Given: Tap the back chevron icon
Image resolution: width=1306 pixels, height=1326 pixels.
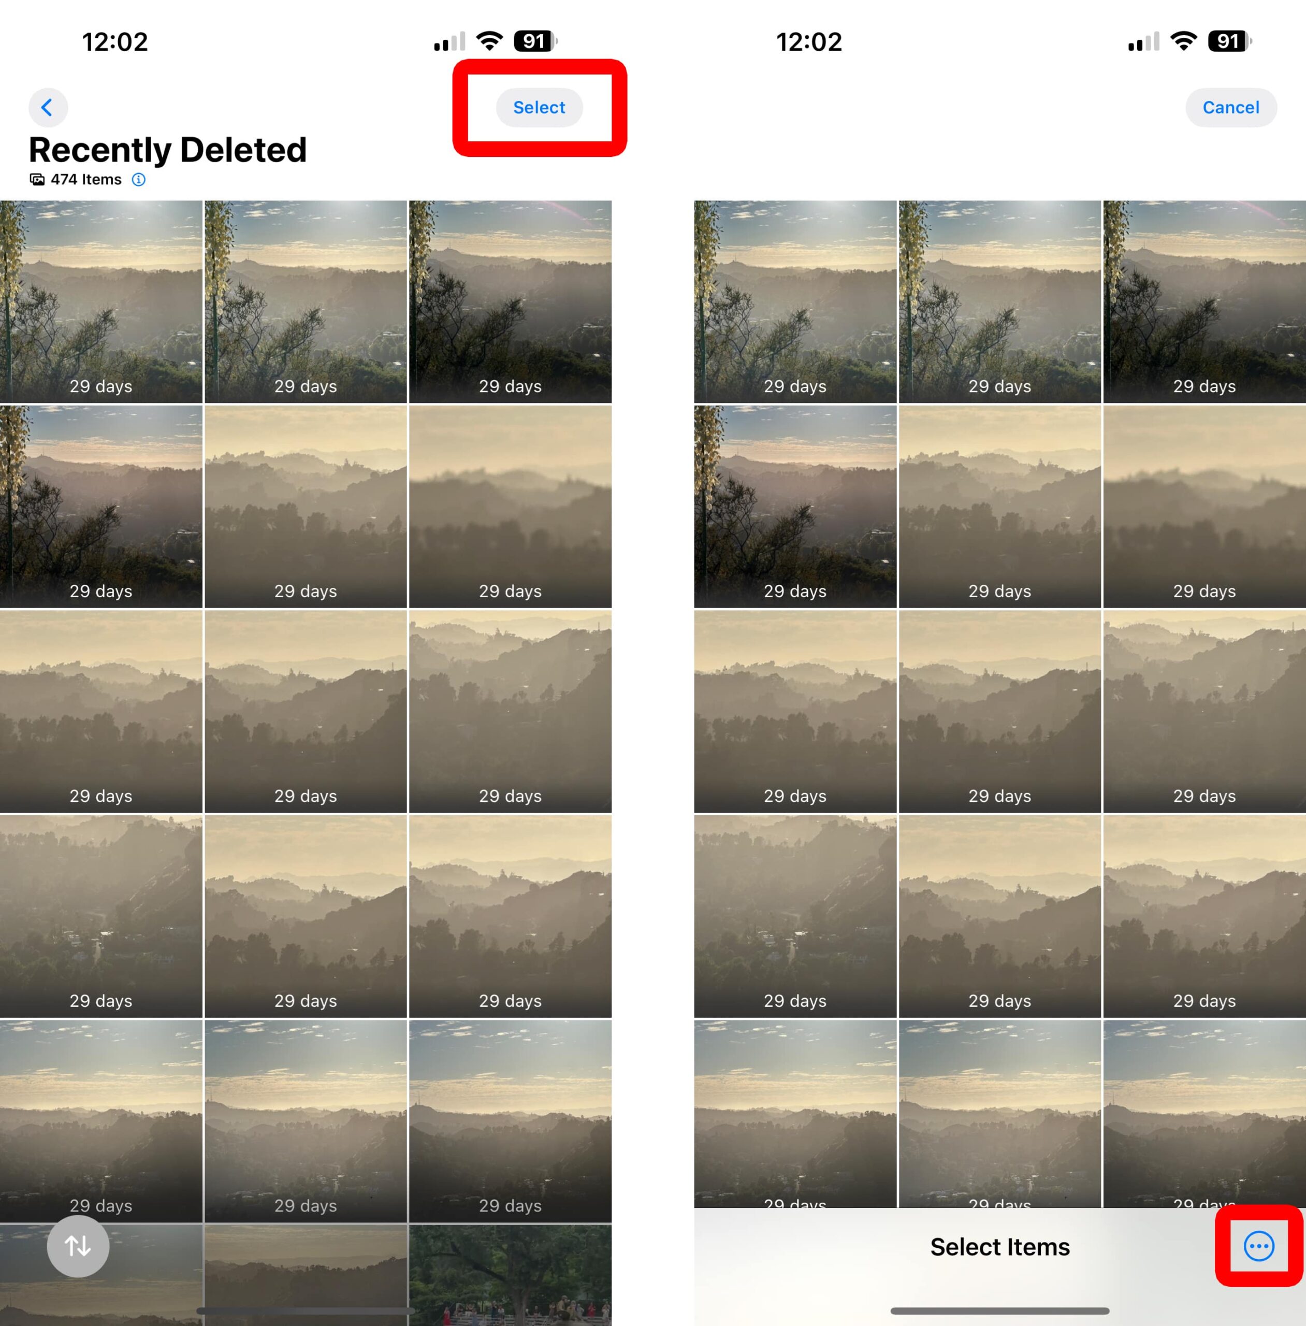Looking at the screenshot, I should point(47,107).
